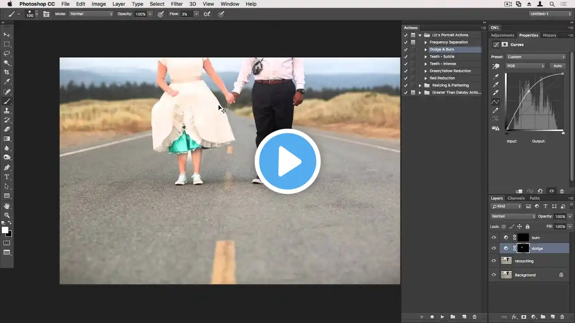Select the Lasso tool
The image size is (575, 323).
point(7,53)
